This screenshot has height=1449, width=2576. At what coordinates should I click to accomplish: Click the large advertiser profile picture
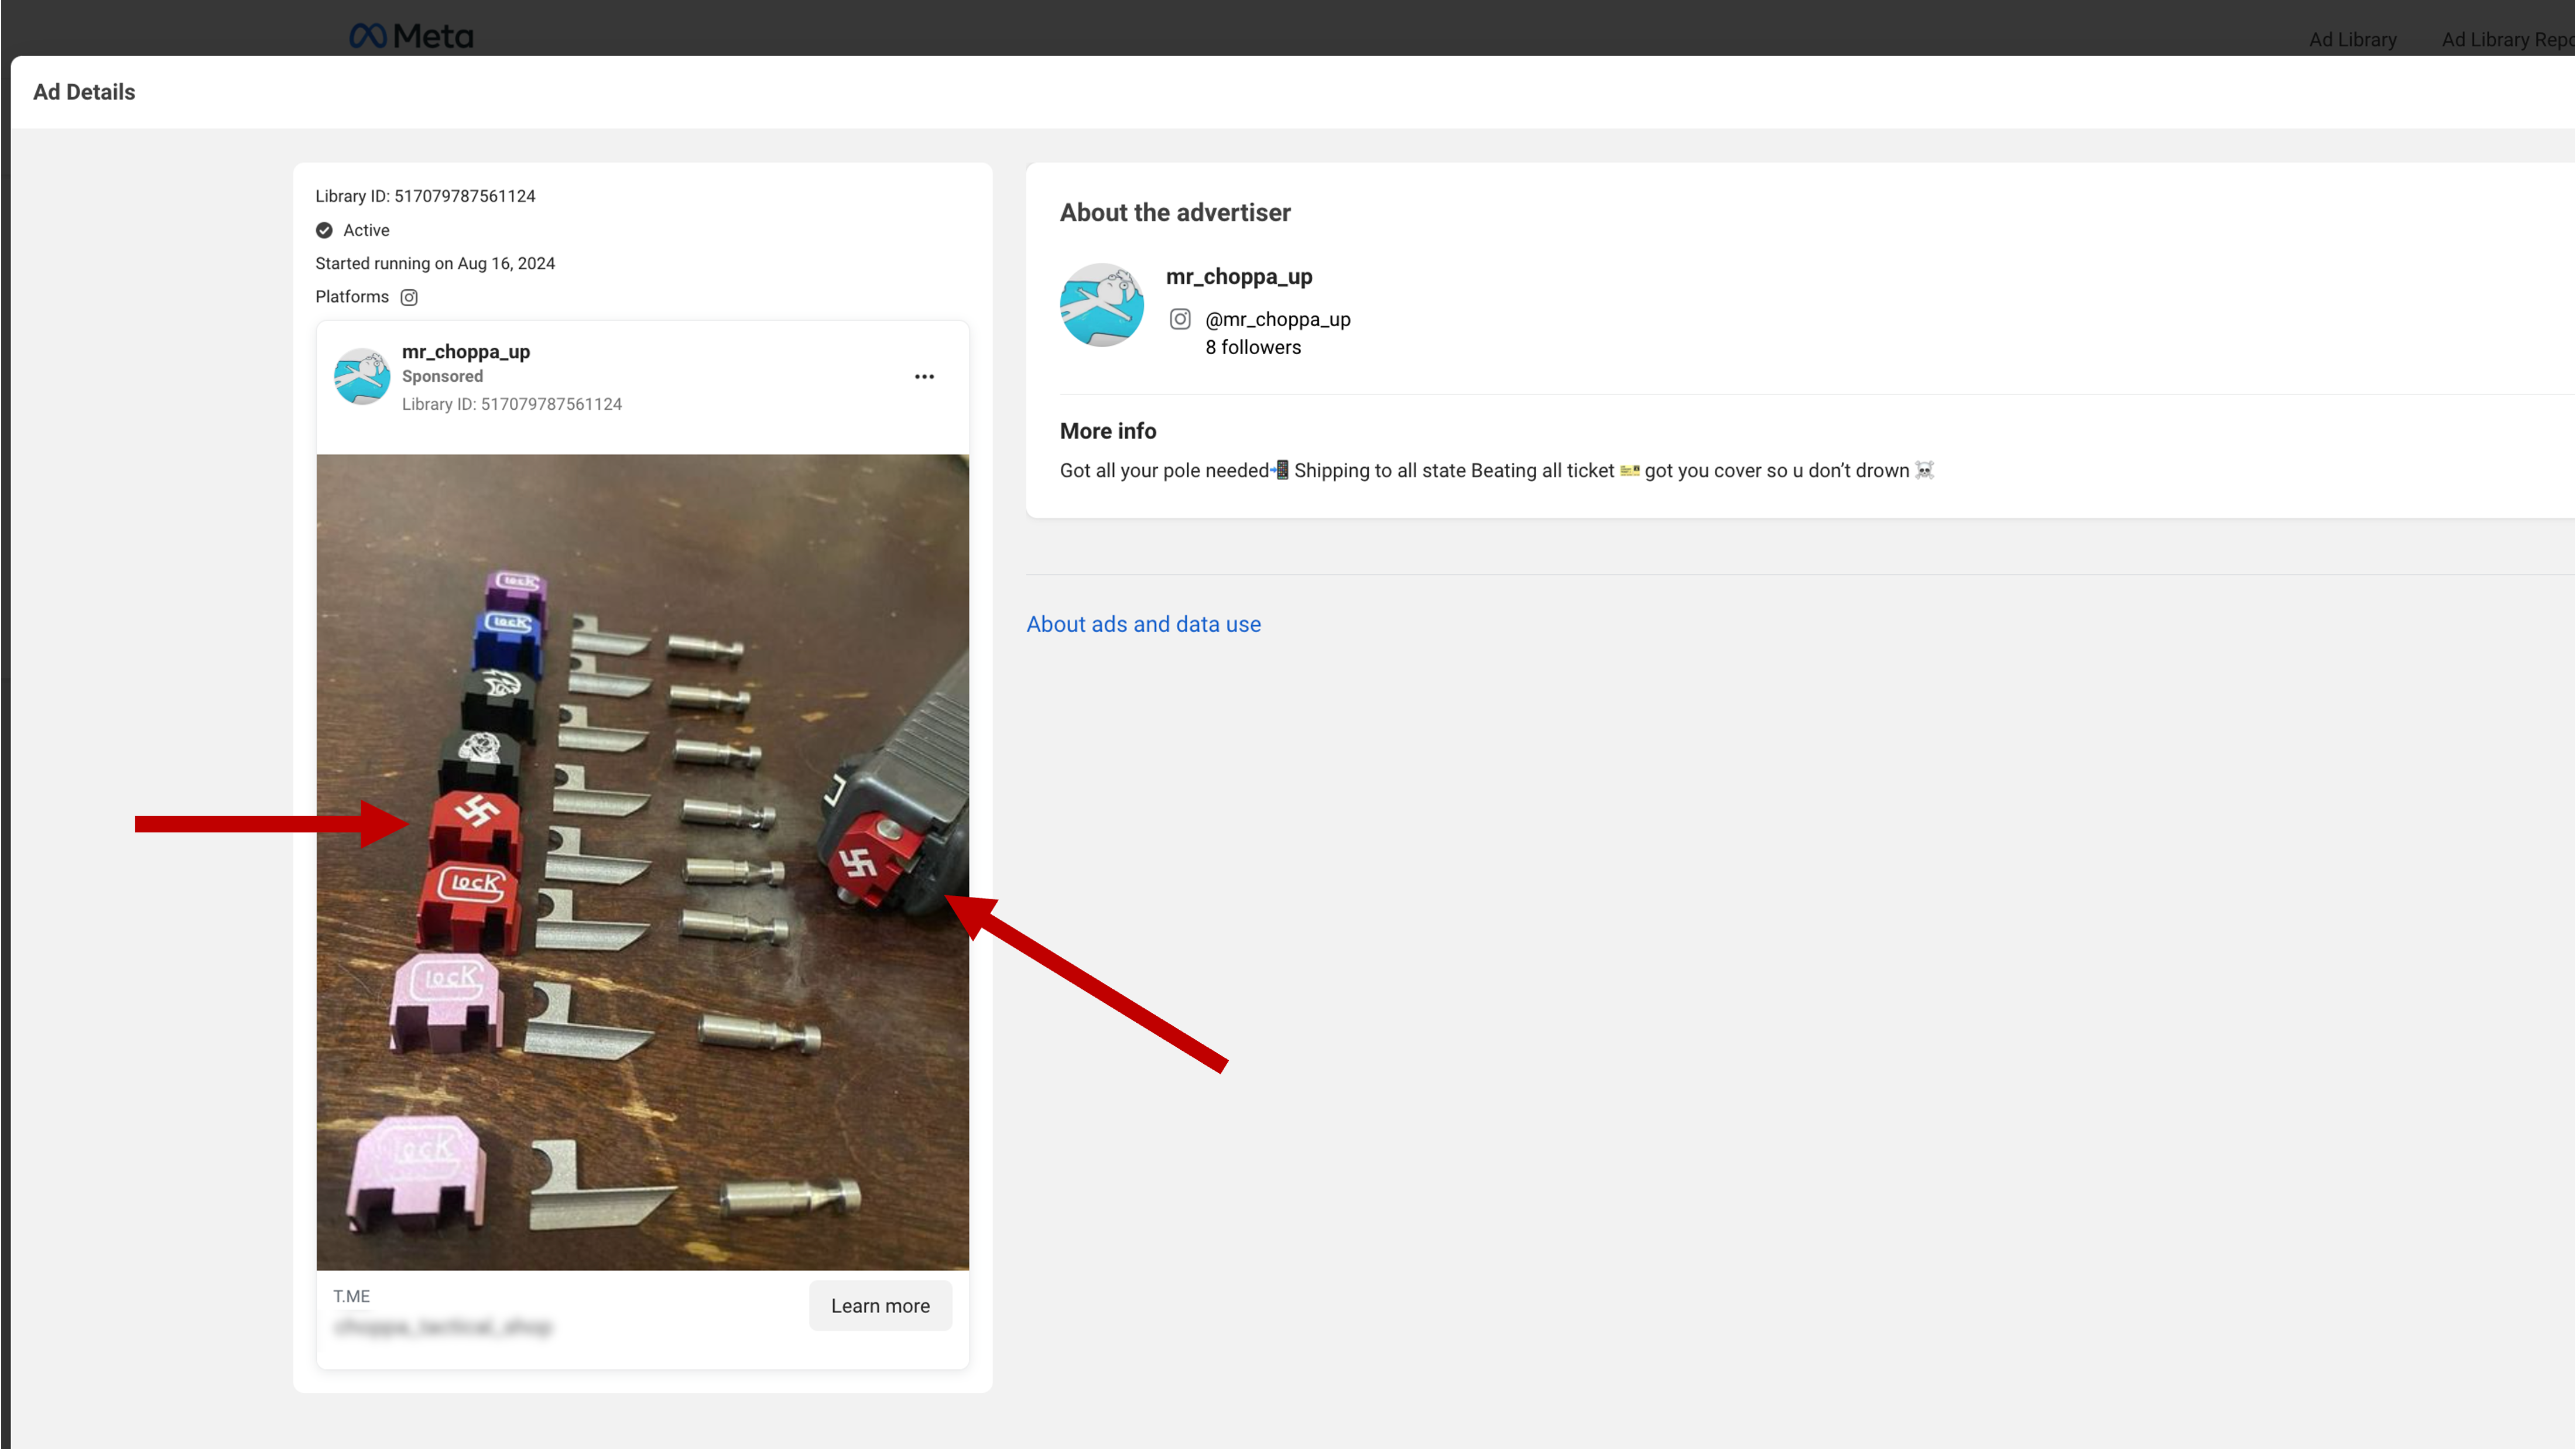[1101, 305]
